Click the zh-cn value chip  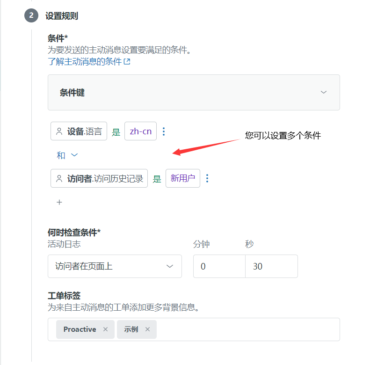[x=141, y=131]
